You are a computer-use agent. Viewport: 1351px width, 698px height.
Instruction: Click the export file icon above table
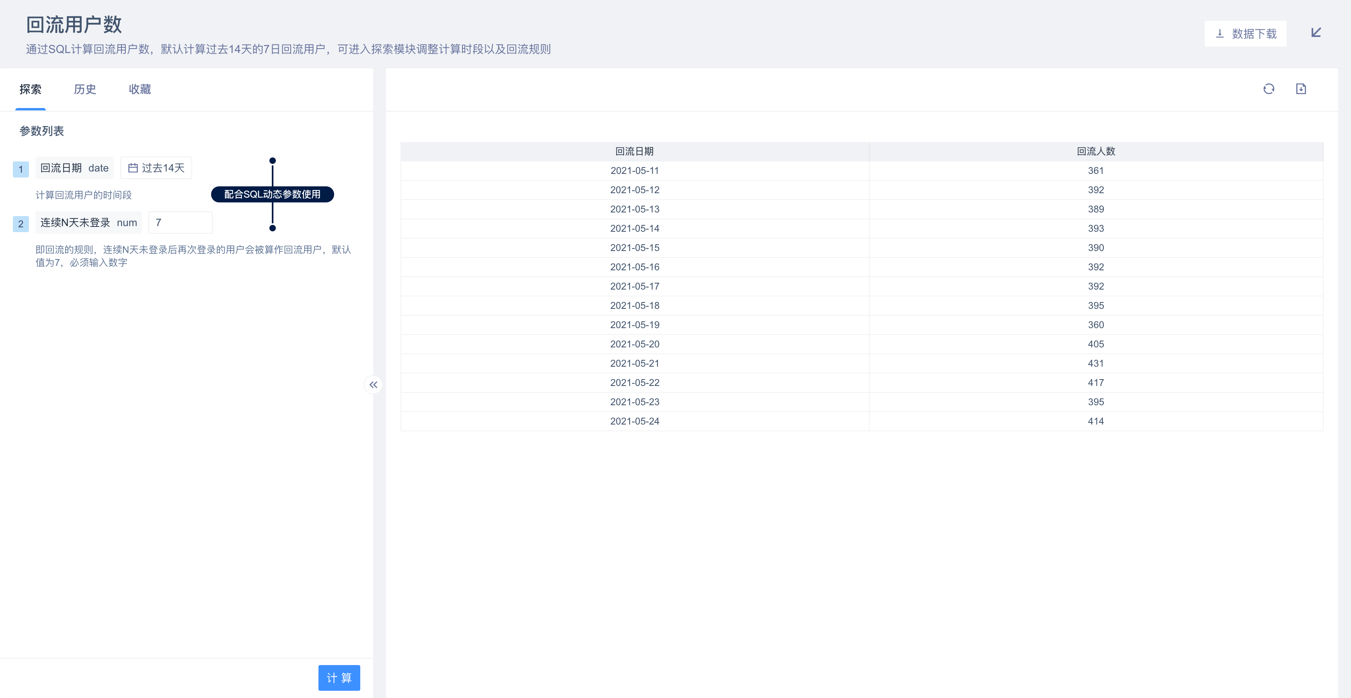coord(1301,89)
